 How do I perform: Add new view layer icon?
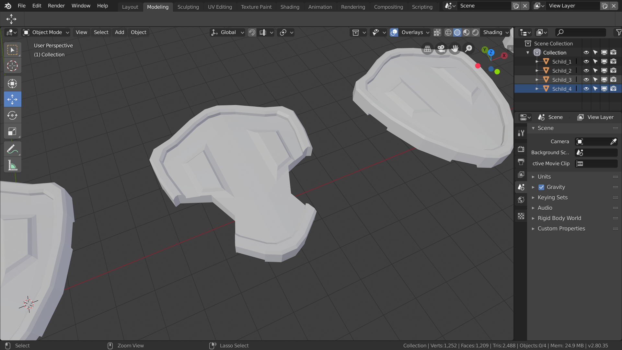click(605, 6)
